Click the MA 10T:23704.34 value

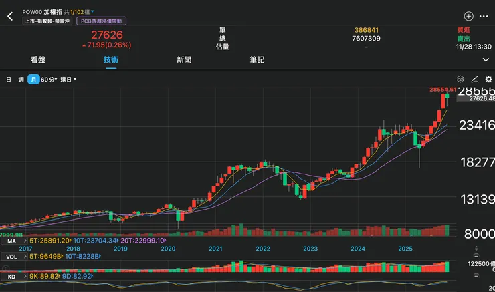click(96, 241)
